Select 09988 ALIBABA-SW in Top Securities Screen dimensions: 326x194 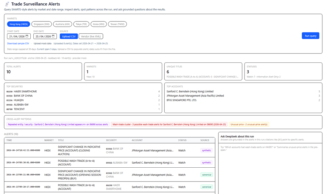83,105
